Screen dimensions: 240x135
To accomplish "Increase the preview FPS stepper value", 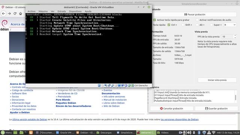I will tap(235, 36).
